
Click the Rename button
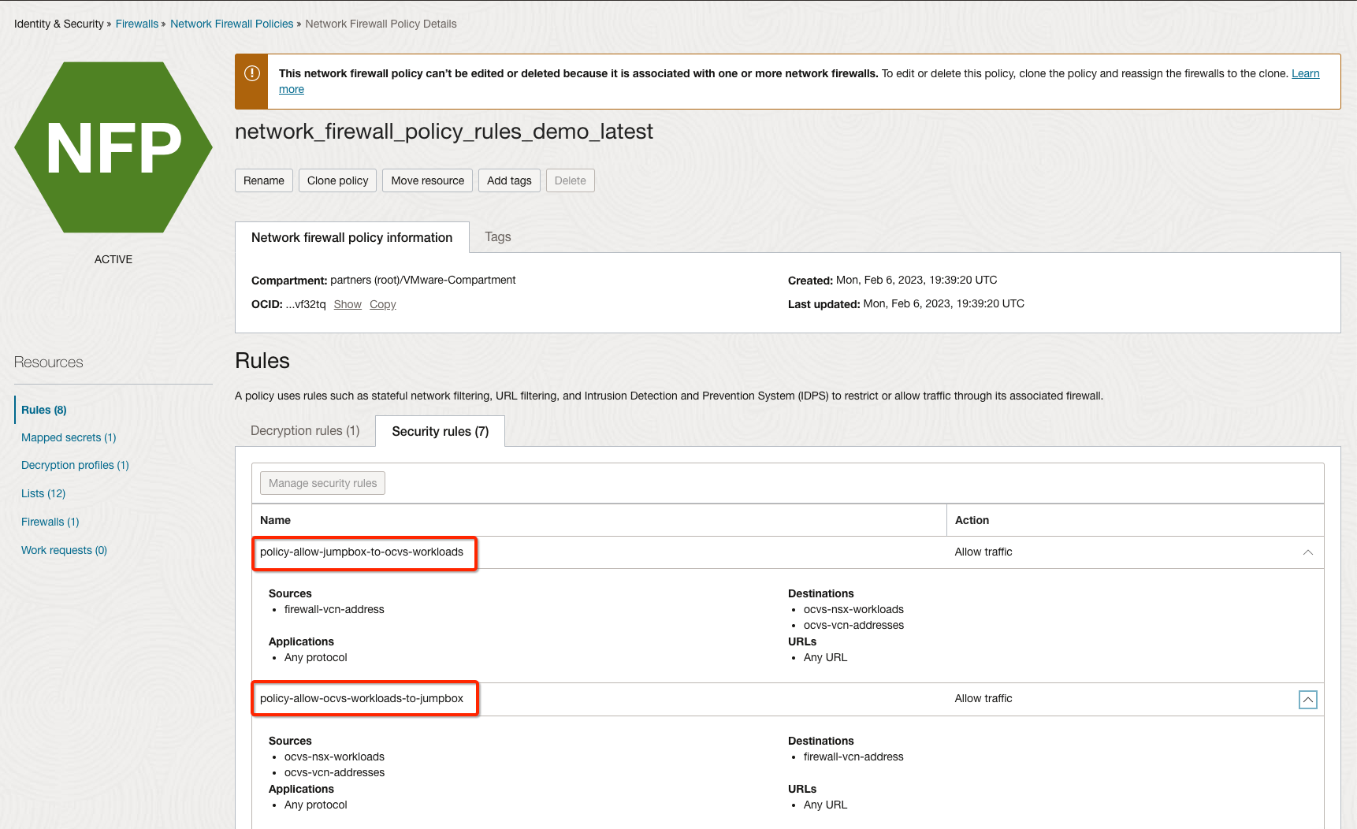point(263,180)
